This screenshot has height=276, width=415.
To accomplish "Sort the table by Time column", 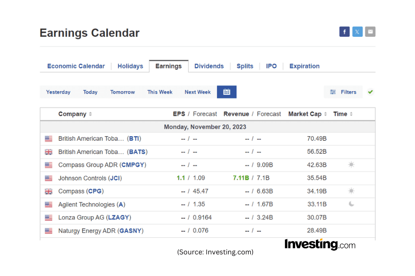I will coord(343,114).
